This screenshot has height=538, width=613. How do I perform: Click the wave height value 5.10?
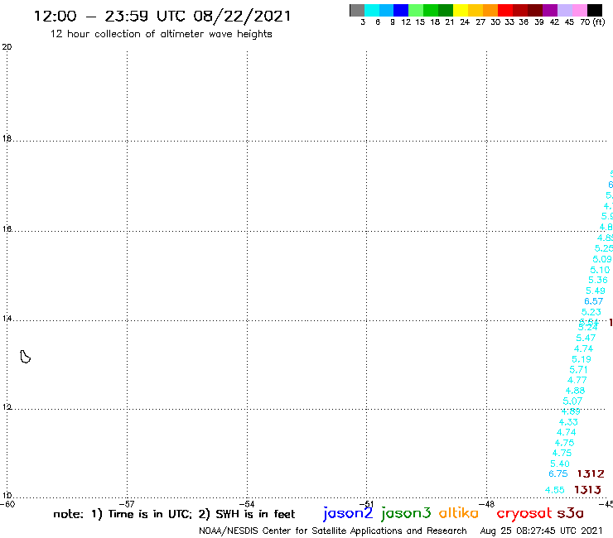pyautogui.click(x=600, y=270)
